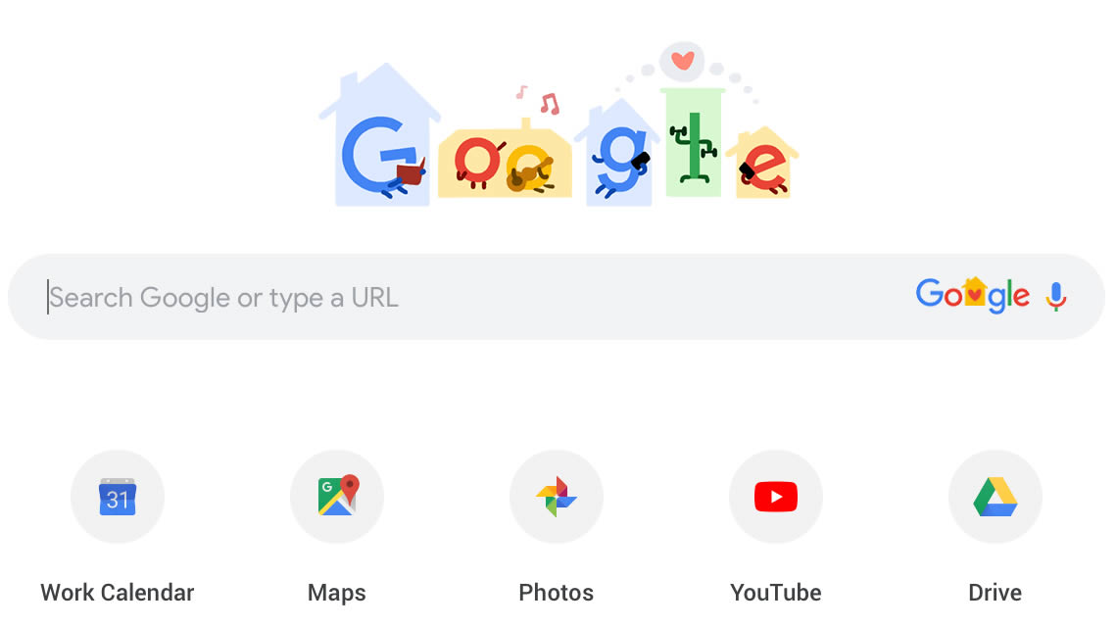This screenshot has height=627, width=1117.
Task: Open the YouTube play button icon
Action: (x=776, y=497)
